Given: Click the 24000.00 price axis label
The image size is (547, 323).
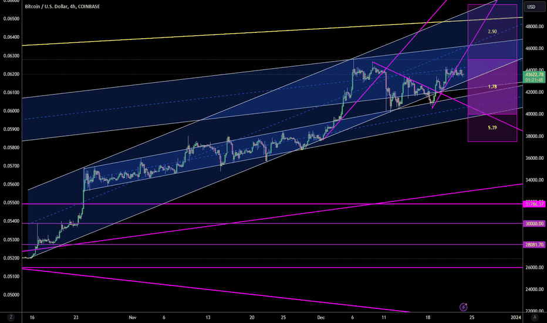Looking at the screenshot, I should coord(535,289).
